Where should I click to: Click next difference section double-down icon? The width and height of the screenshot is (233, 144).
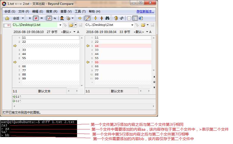click(154, 87)
